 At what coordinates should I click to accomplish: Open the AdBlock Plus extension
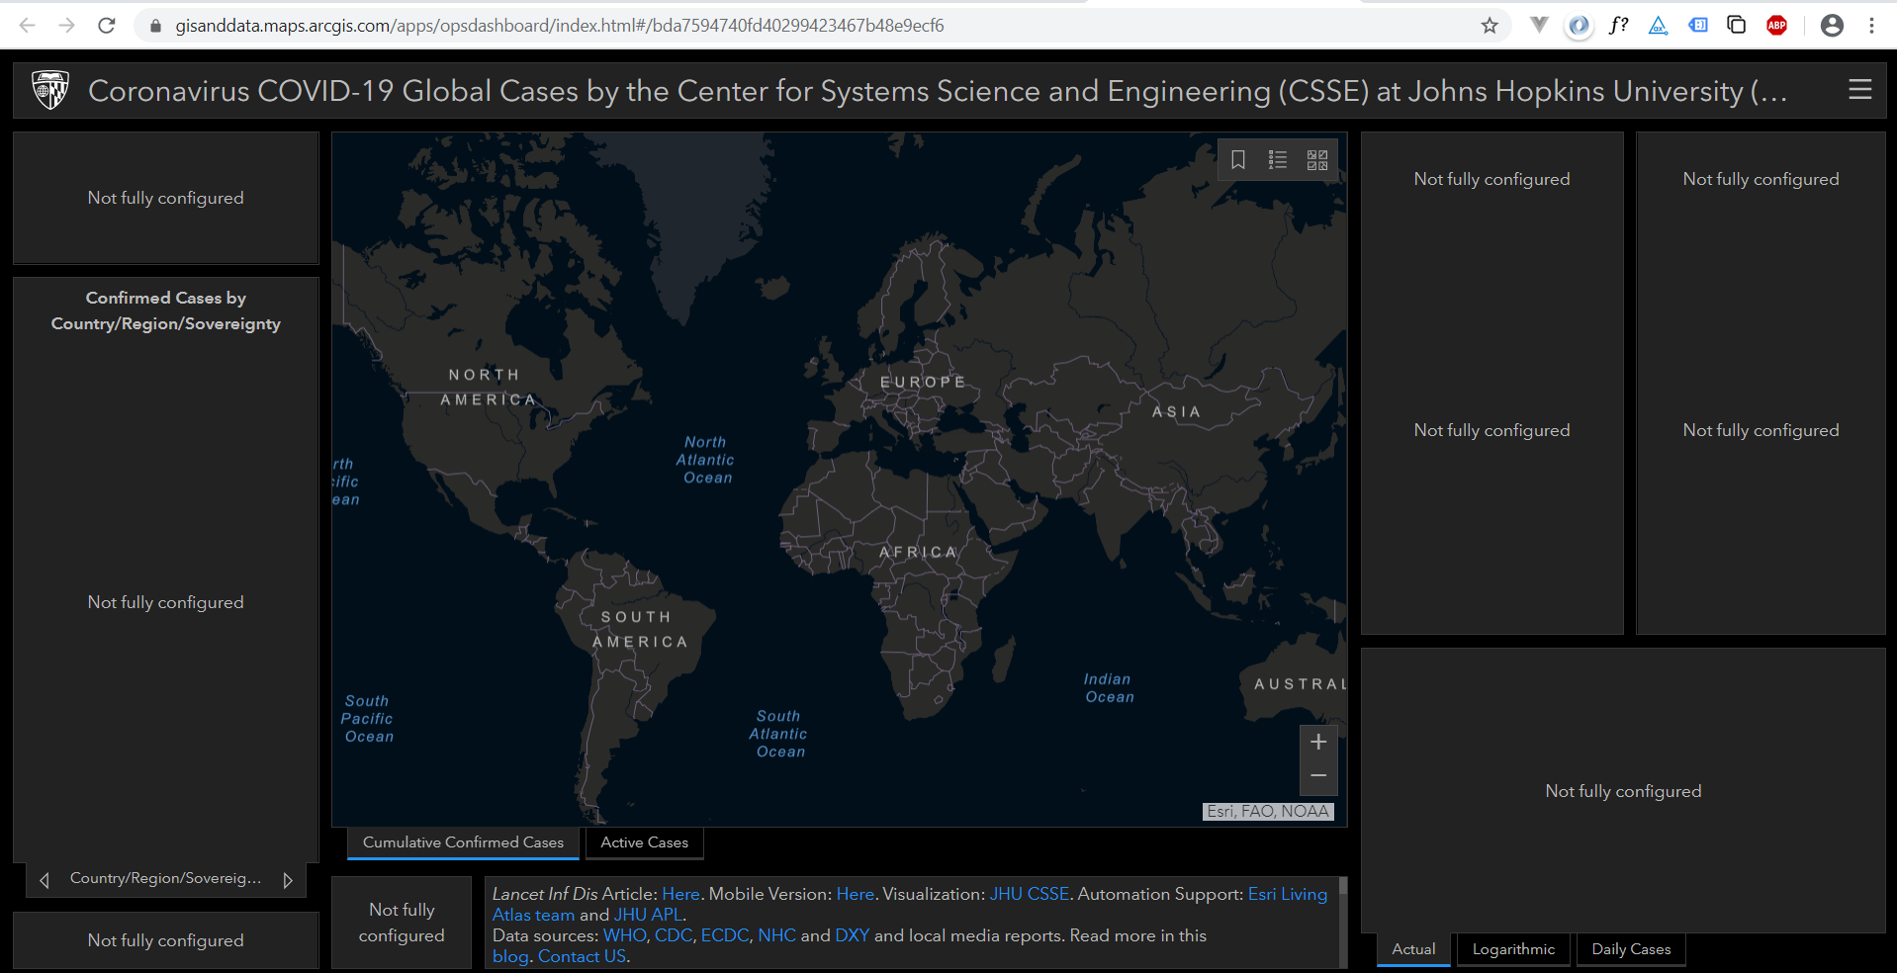(1776, 26)
